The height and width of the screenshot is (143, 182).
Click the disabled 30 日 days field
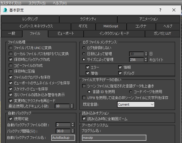click(137, 54)
